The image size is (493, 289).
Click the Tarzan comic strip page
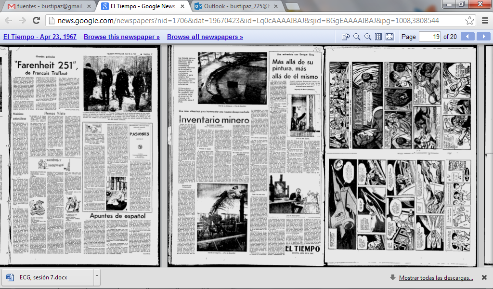[400, 105]
